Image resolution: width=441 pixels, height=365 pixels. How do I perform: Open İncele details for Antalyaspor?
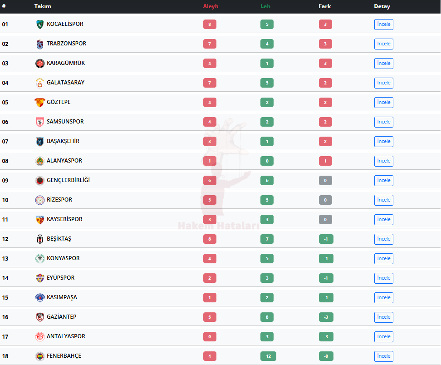(384, 336)
